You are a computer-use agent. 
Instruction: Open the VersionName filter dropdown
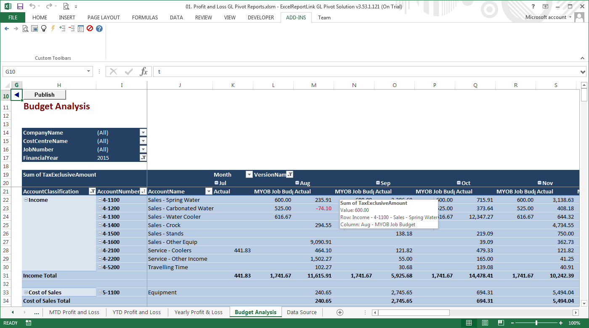[x=289, y=175]
